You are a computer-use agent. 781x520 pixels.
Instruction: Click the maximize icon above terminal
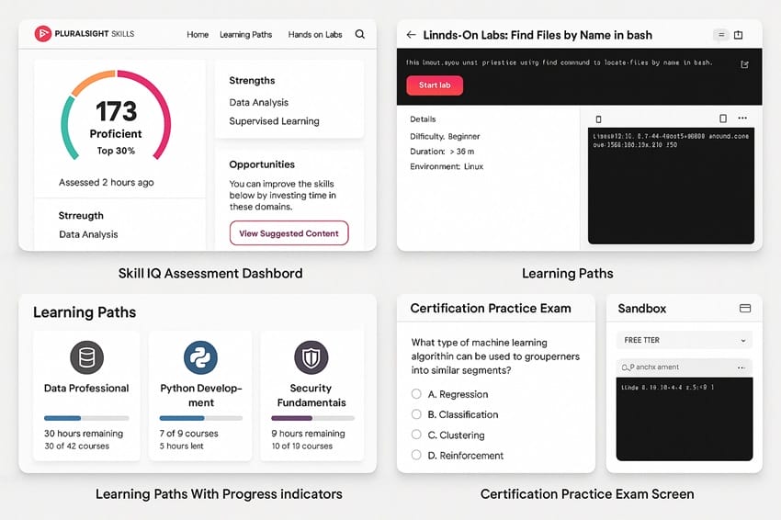[x=723, y=118]
